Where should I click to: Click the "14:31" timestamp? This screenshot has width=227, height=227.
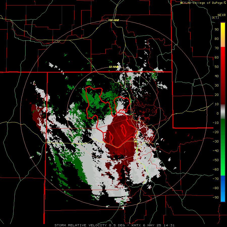pos(169,225)
